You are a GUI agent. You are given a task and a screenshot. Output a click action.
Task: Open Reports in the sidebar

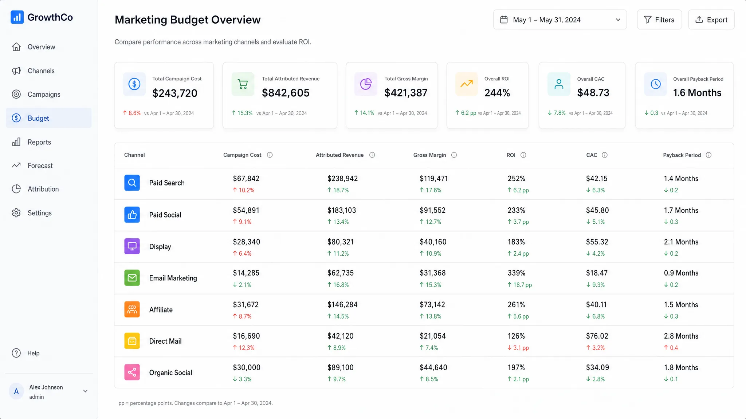(x=48, y=142)
